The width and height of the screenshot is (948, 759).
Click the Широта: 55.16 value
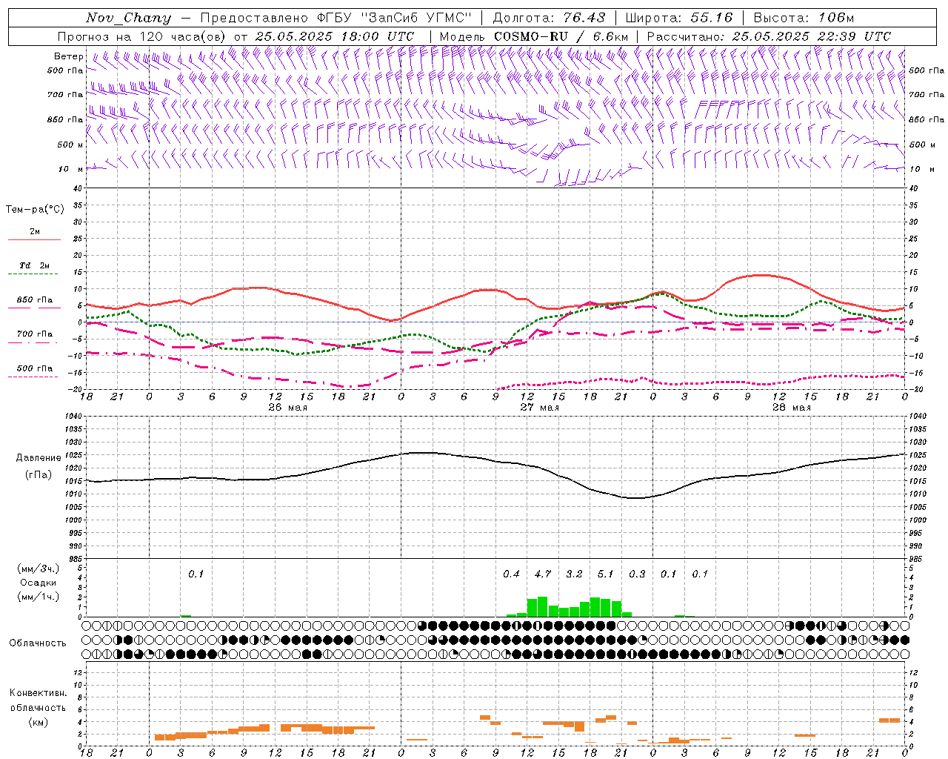[x=679, y=18]
